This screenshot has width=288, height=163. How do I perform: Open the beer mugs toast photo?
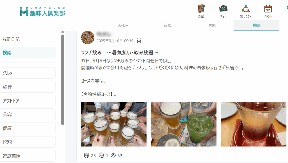coord(114,124)
